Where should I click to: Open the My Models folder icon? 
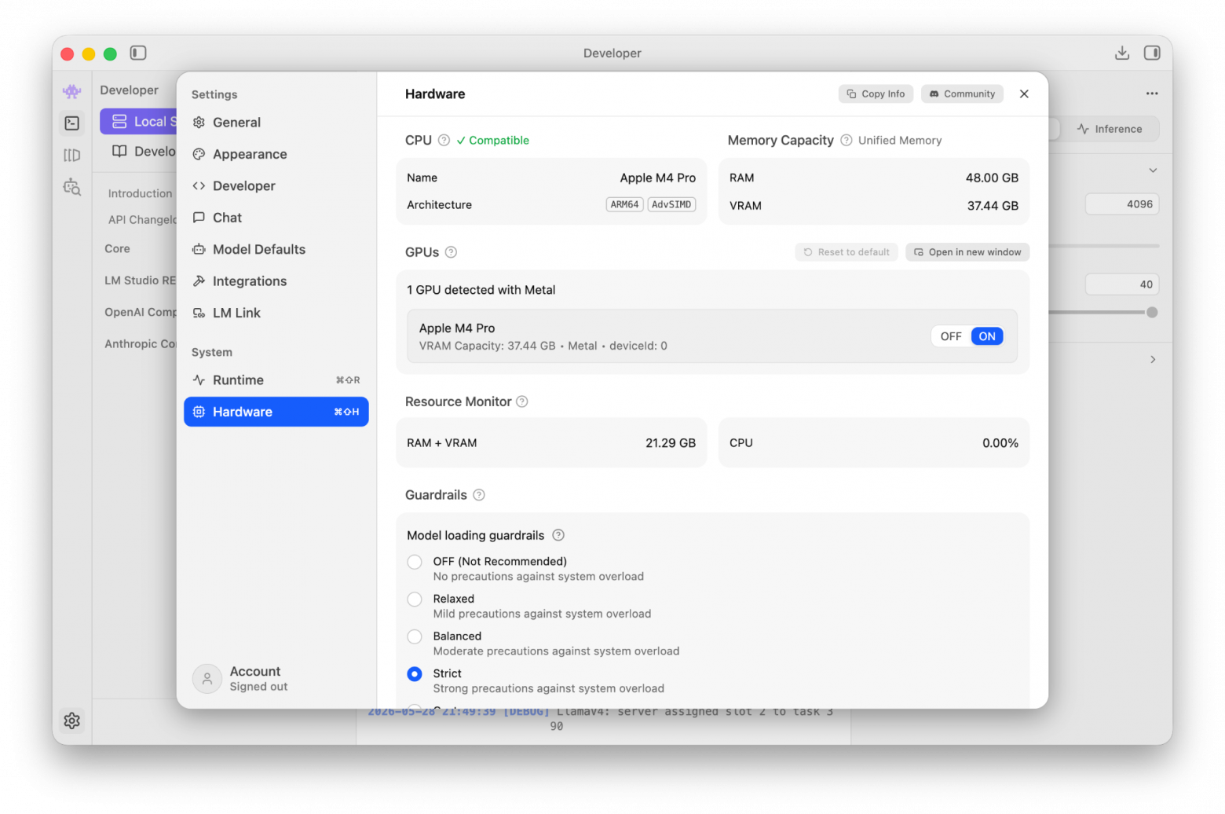pyautogui.click(x=72, y=156)
